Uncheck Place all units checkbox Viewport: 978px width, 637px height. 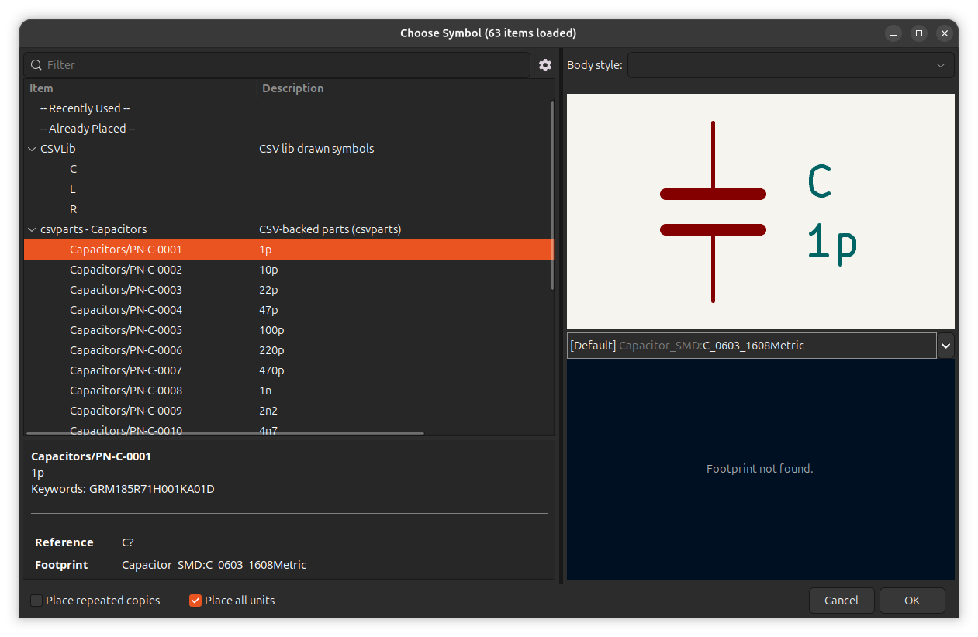click(x=195, y=601)
